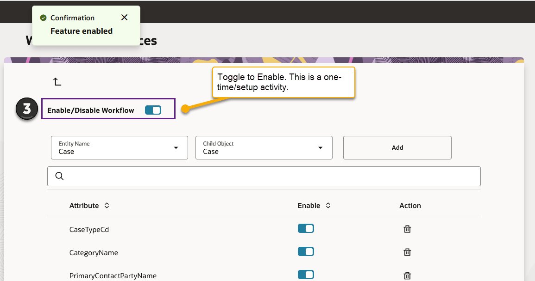Screen dimensions: 535x281
Task: Click the green confirmation checkmark icon
Action: pyautogui.click(x=44, y=18)
